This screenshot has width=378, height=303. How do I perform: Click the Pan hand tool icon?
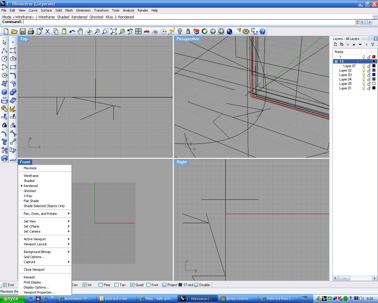coord(80,31)
